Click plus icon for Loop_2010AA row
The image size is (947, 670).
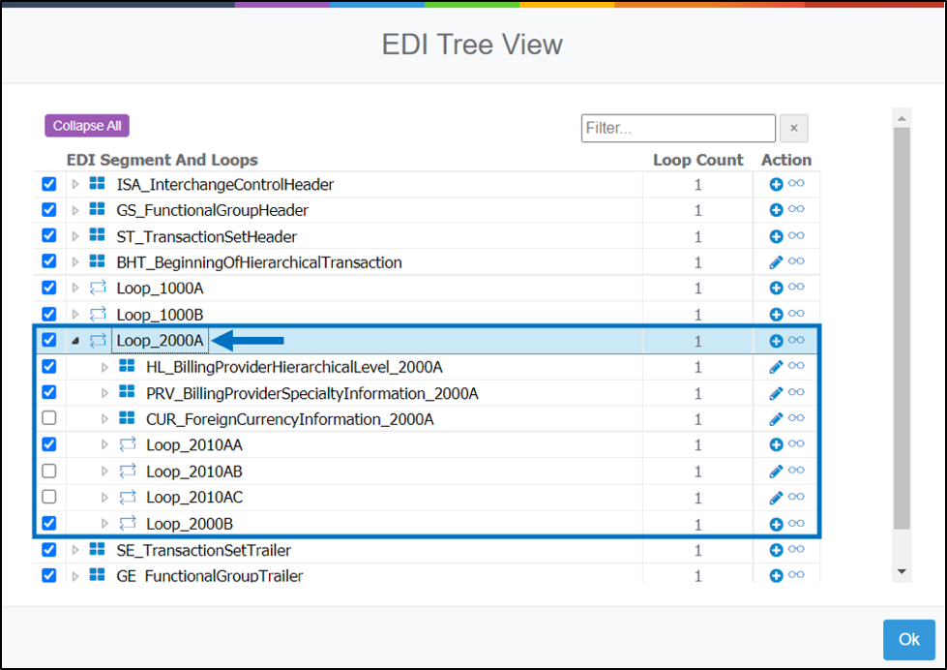776,445
